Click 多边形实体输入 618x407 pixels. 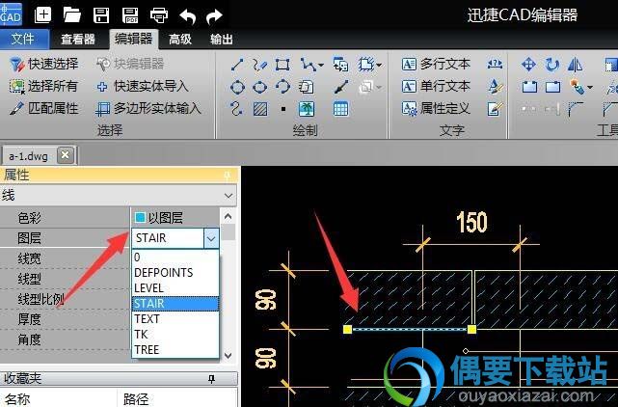pos(149,108)
